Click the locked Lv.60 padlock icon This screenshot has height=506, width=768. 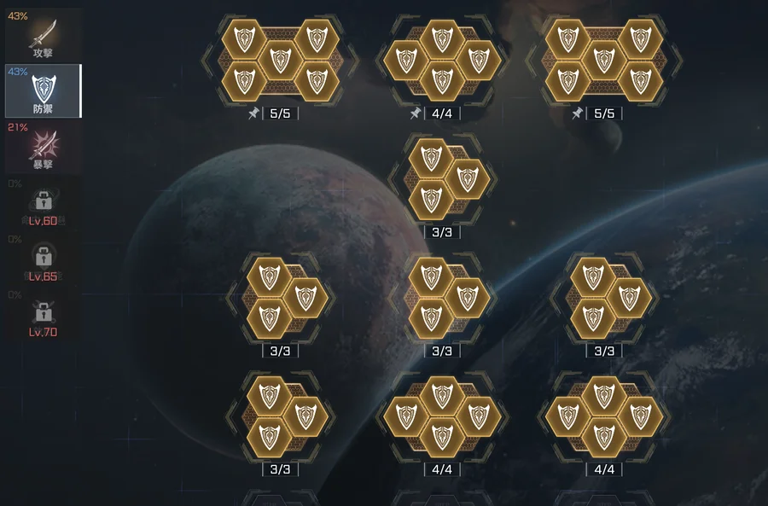(x=44, y=201)
